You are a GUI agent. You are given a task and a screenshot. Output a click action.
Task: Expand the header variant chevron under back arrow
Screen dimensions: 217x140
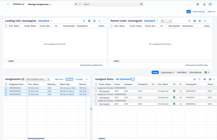click(7, 12)
